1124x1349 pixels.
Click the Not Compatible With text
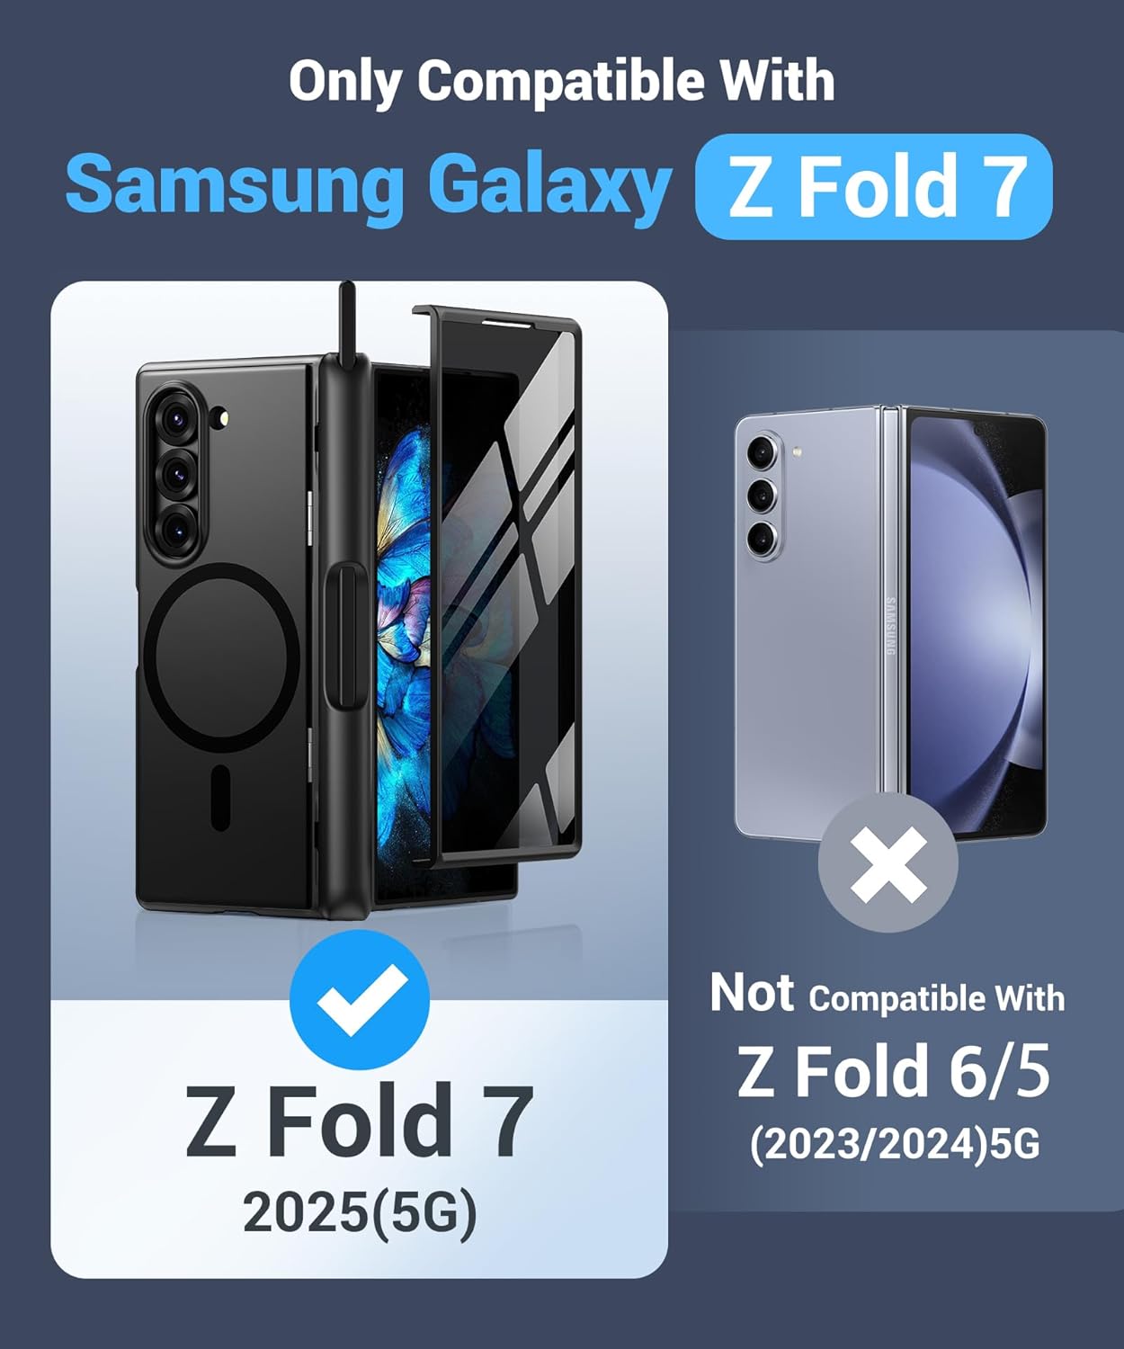[888, 994]
